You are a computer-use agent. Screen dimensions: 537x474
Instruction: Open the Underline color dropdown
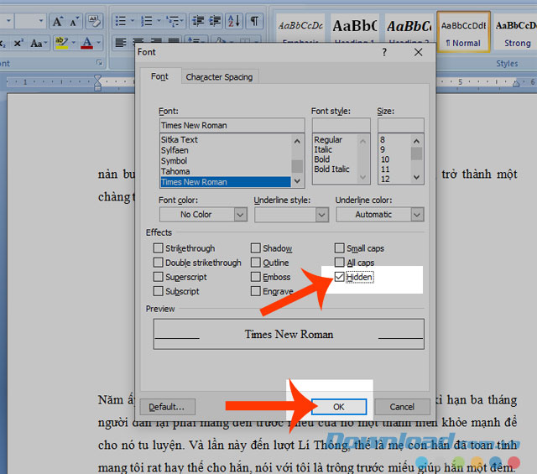tap(417, 215)
